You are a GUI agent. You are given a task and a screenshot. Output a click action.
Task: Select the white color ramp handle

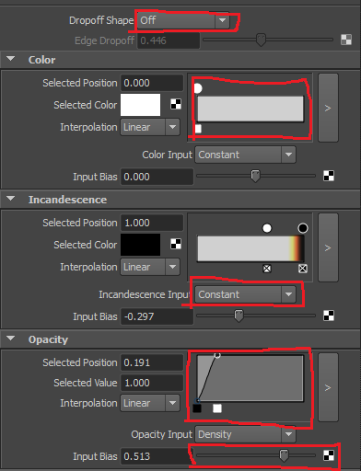coord(198,88)
